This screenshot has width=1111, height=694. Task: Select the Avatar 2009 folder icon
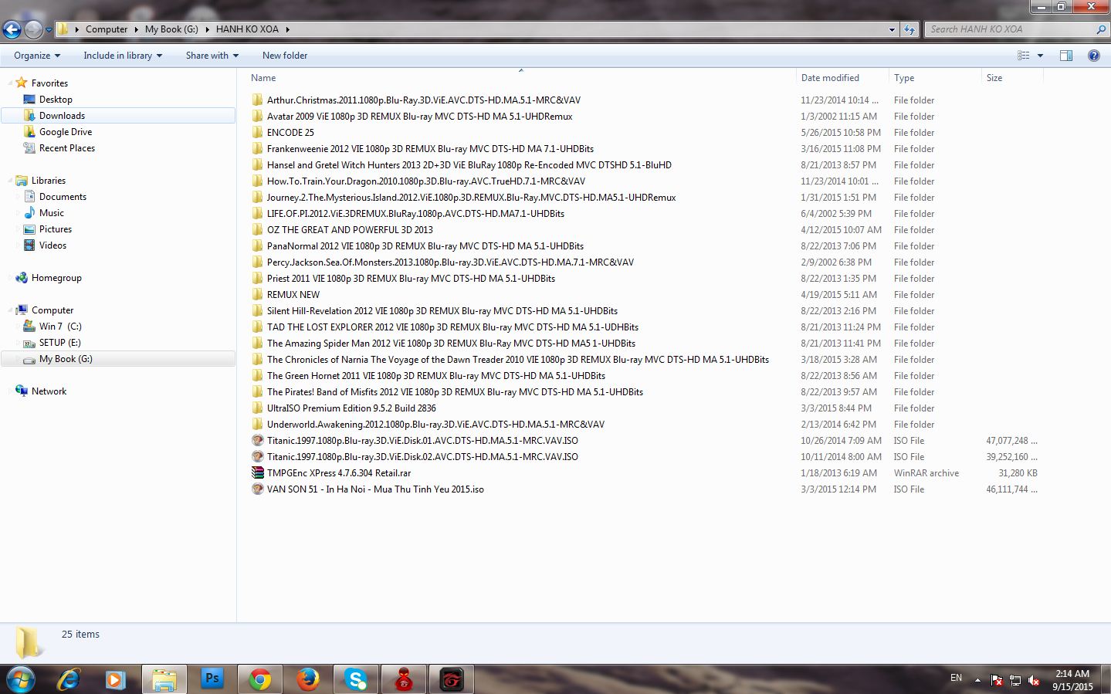(x=257, y=117)
